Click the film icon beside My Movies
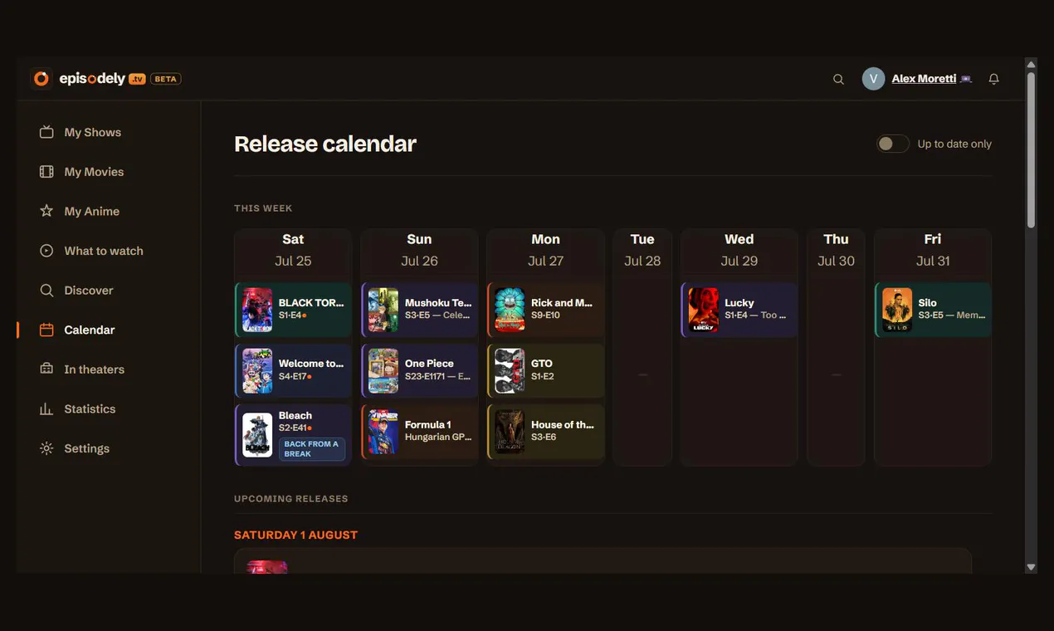This screenshot has height=631, width=1054. pyautogui.click(x=46, y=172)
